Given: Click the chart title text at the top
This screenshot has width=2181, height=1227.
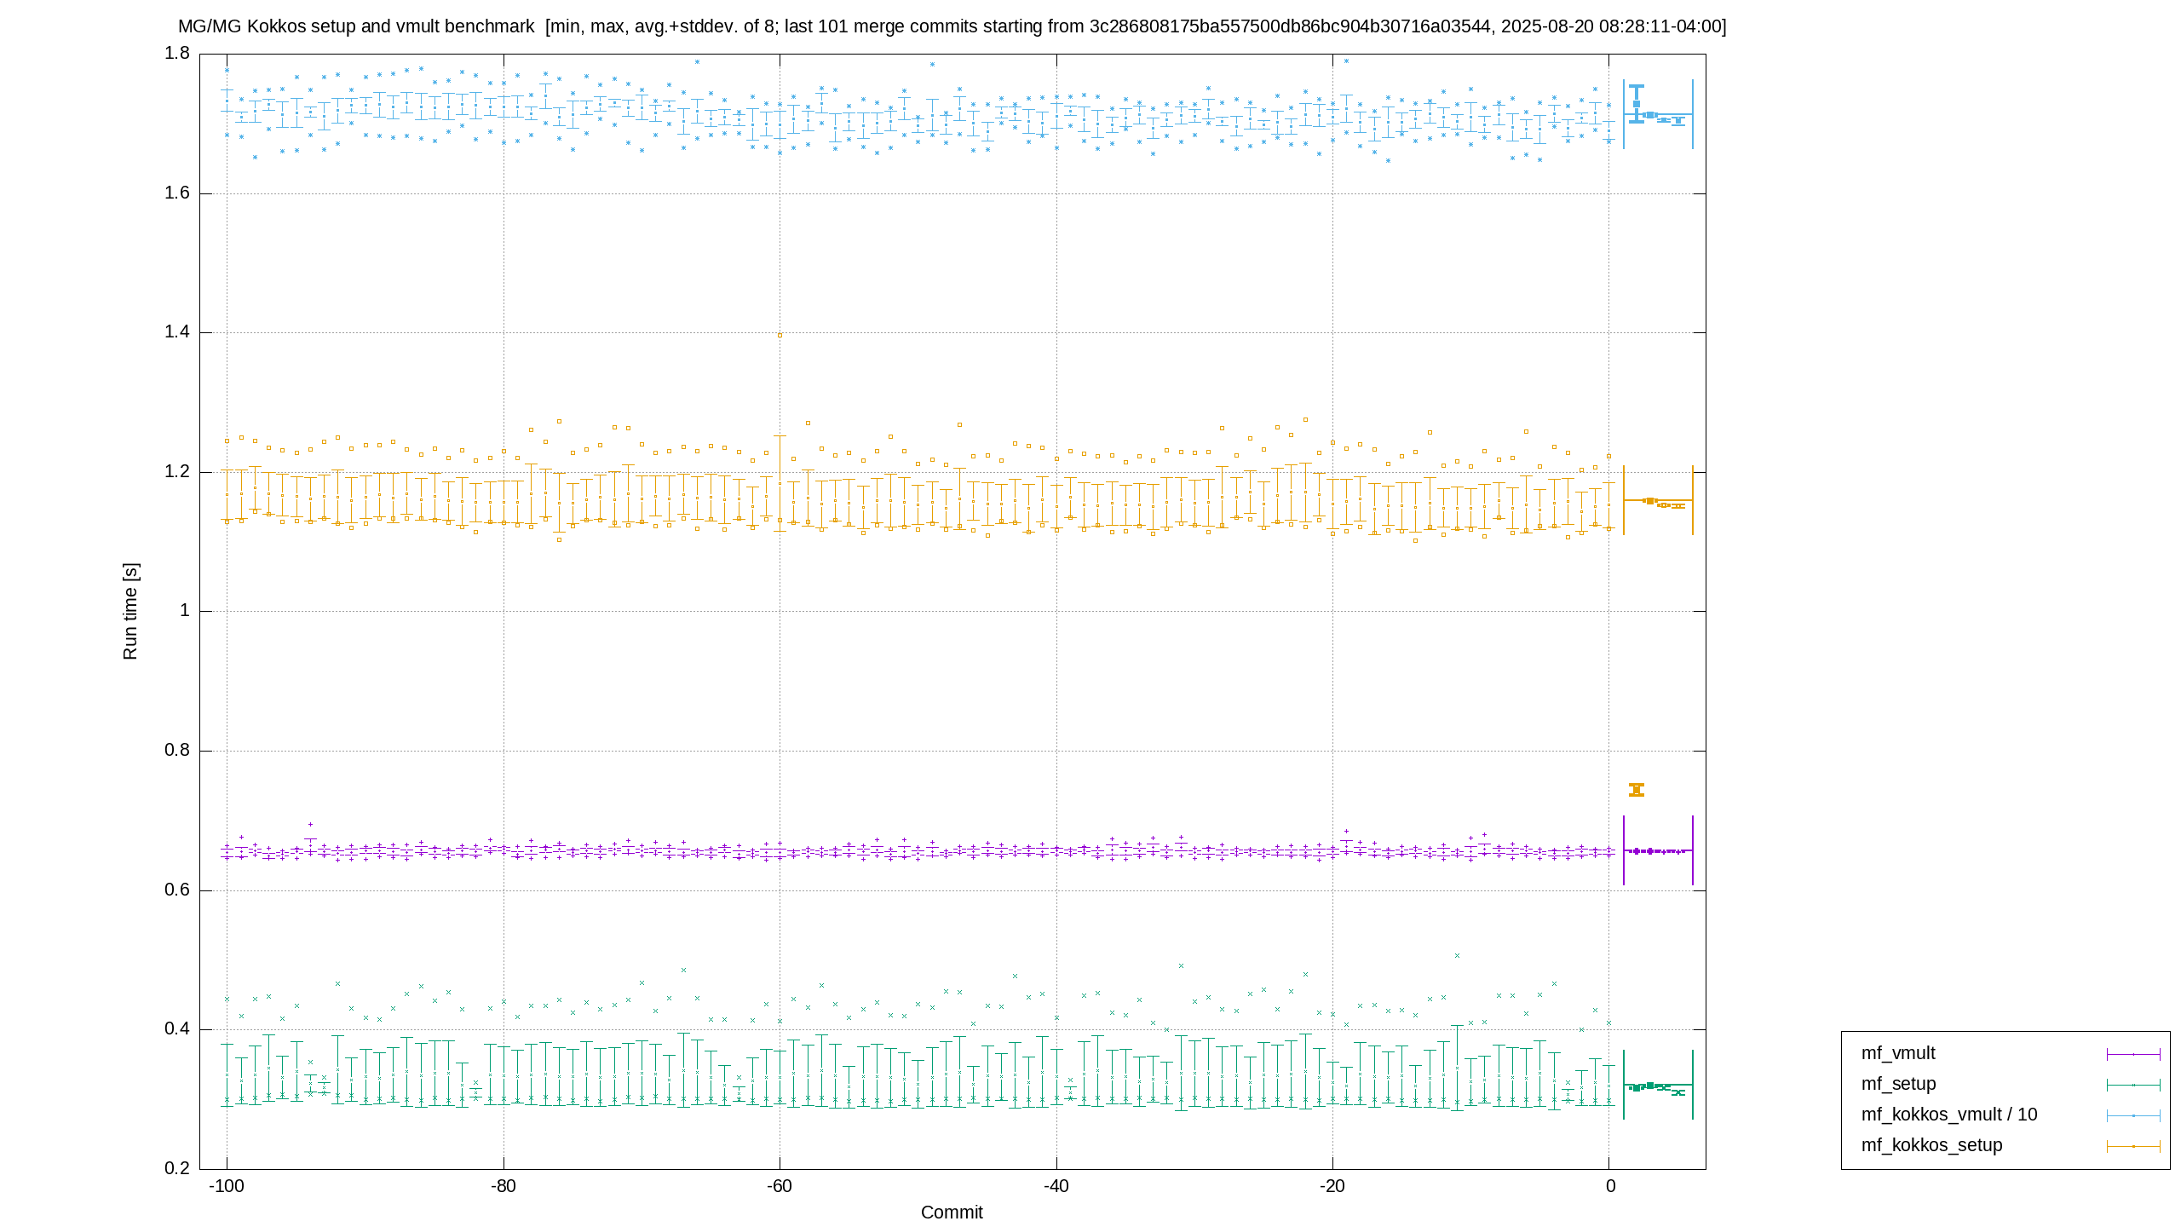Looking at the screenshot, I should (952, 26).
